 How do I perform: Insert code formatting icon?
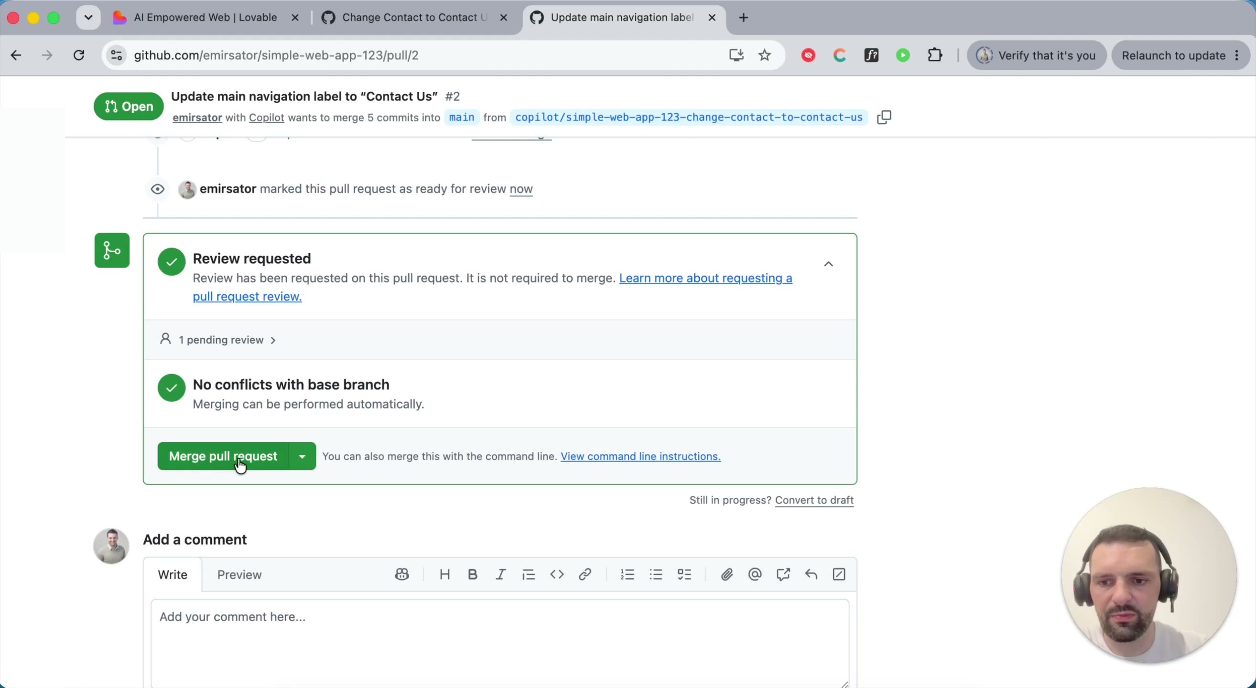point(557,574)
